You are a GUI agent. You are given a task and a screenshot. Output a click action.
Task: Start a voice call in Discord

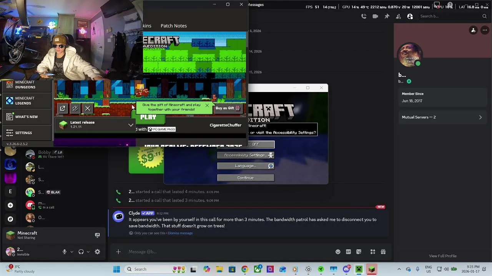[x=364, y=16]
